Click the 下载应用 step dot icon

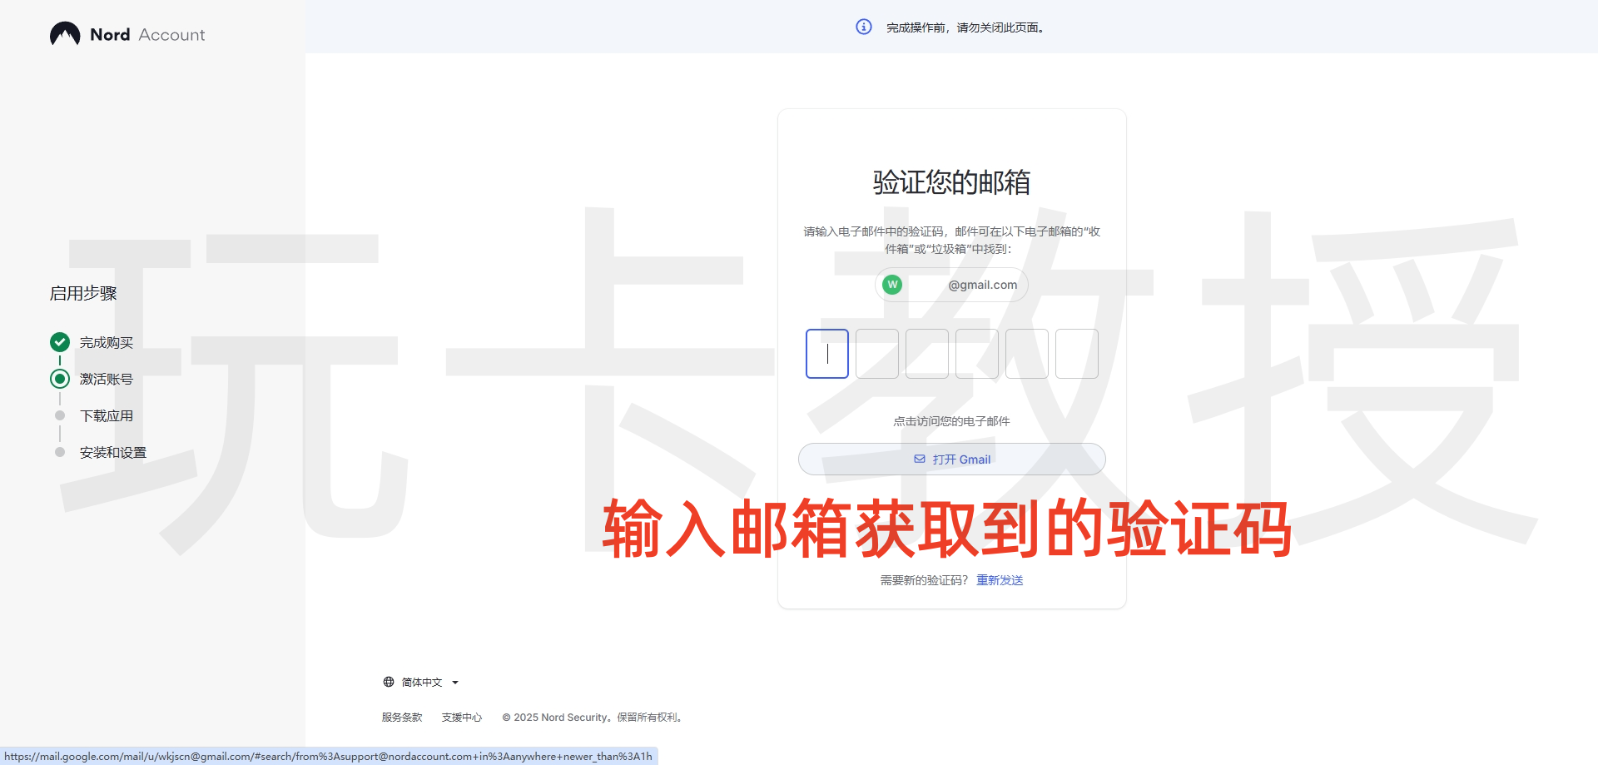pos(58,415)
